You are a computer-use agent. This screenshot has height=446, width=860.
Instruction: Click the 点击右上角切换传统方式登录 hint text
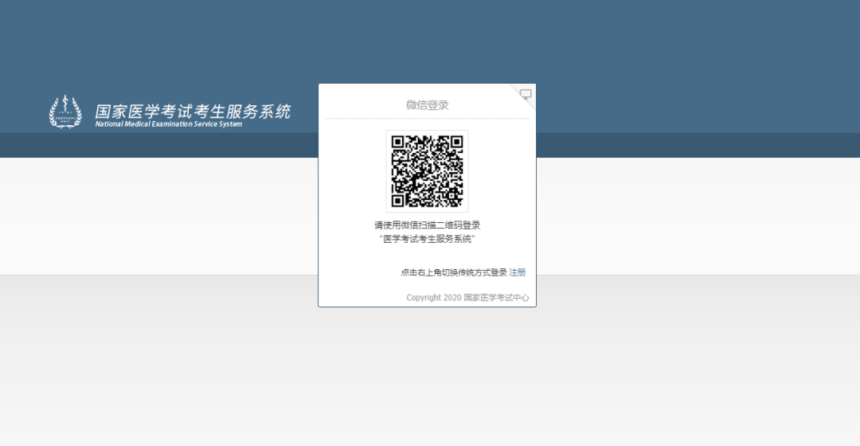(454, 272)
